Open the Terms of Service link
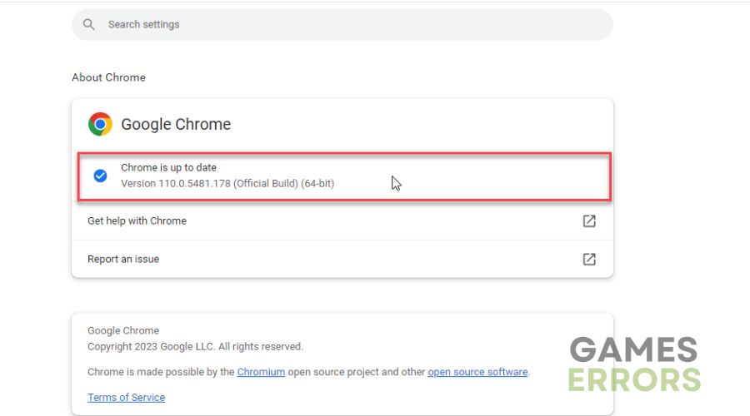Image resolution: width=750 pixels, height=416 pixels. pos(127,398)
